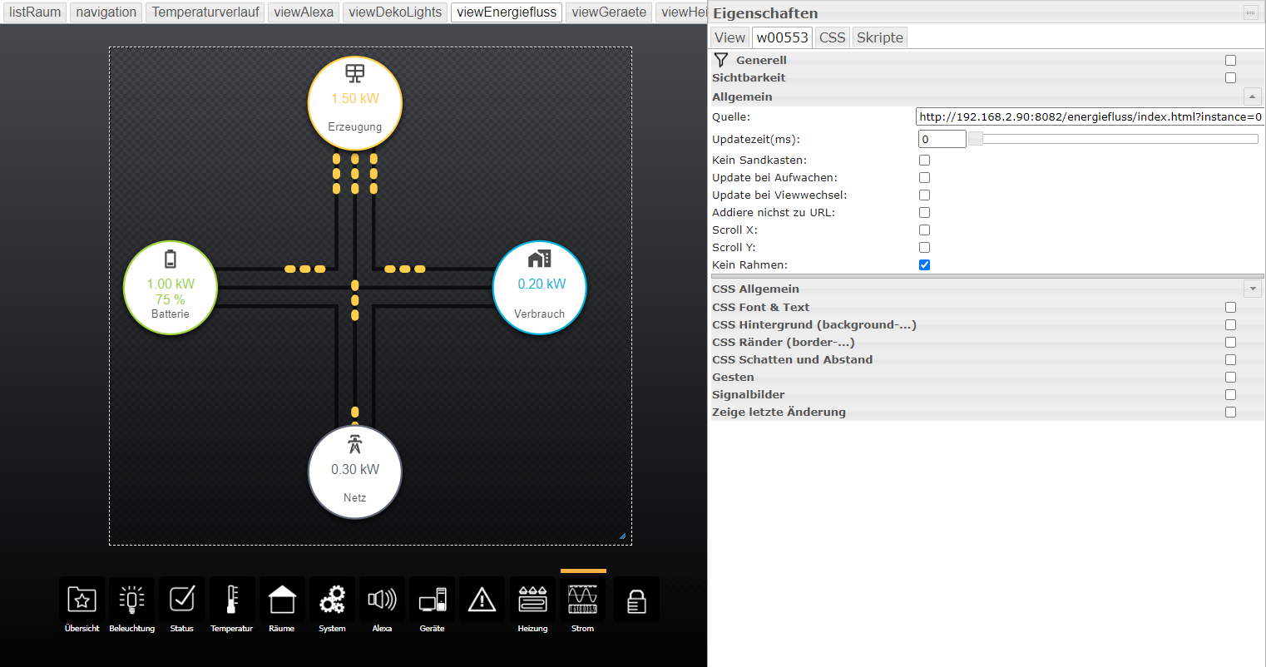Click the warning triangle icon
The width and height of the screenshot is (1266, 667).
482,599
